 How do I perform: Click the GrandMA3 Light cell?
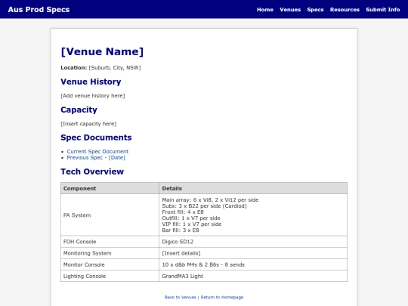(x=253, y=276)
